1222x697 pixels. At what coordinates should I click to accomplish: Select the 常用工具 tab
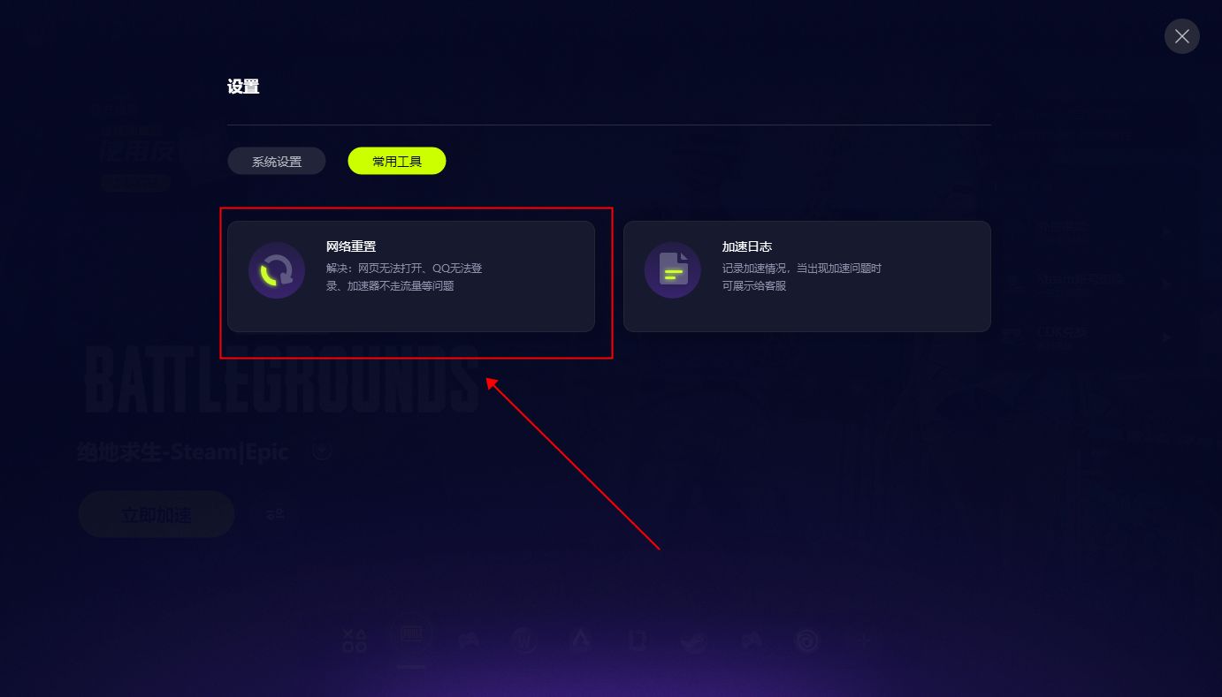click(x=397, y=161)
